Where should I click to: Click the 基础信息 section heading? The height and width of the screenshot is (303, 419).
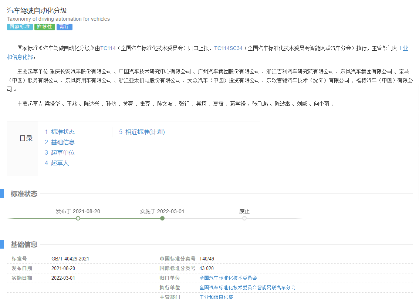(24, 245)
